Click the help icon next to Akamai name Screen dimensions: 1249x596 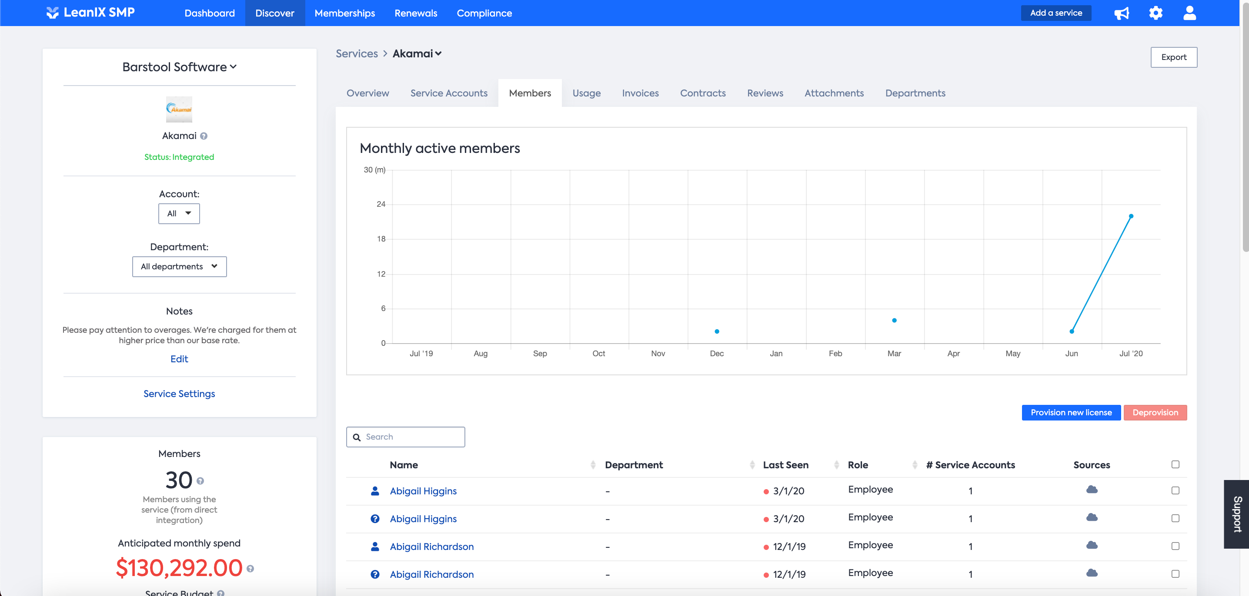tap(204, 136)
